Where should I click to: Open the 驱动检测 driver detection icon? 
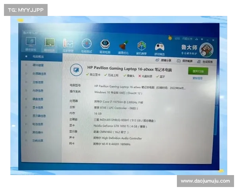pyautogui.click(x=105, y=47)
